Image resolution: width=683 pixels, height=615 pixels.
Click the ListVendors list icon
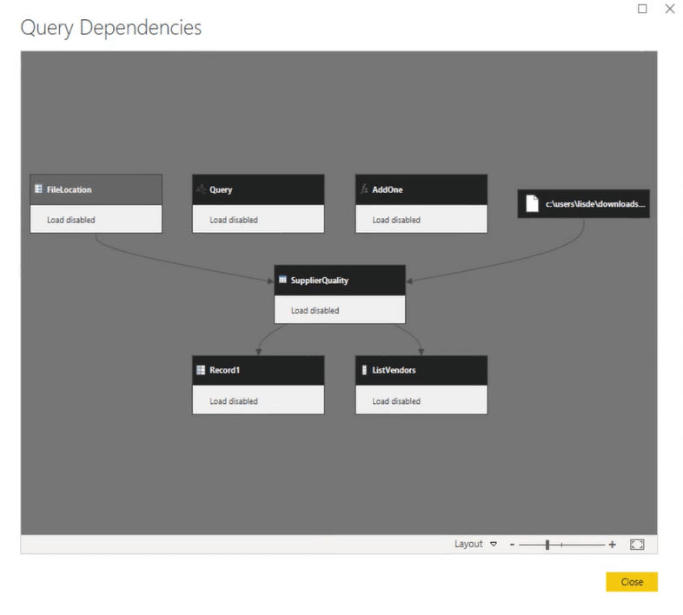click(364, 370)
